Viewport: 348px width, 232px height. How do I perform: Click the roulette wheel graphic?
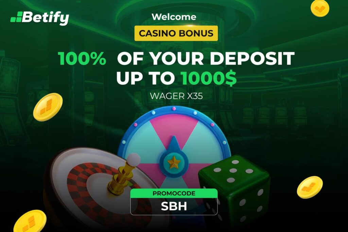point(98,189)
